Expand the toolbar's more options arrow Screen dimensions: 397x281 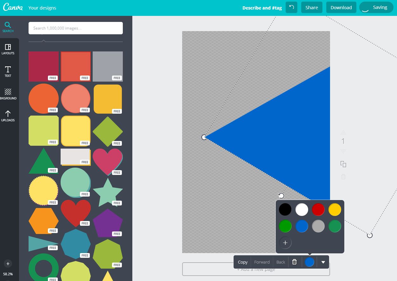point(323,262)
